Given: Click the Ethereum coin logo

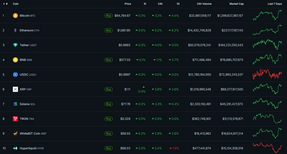Looking at the screenshot, I should pos(15,30).
